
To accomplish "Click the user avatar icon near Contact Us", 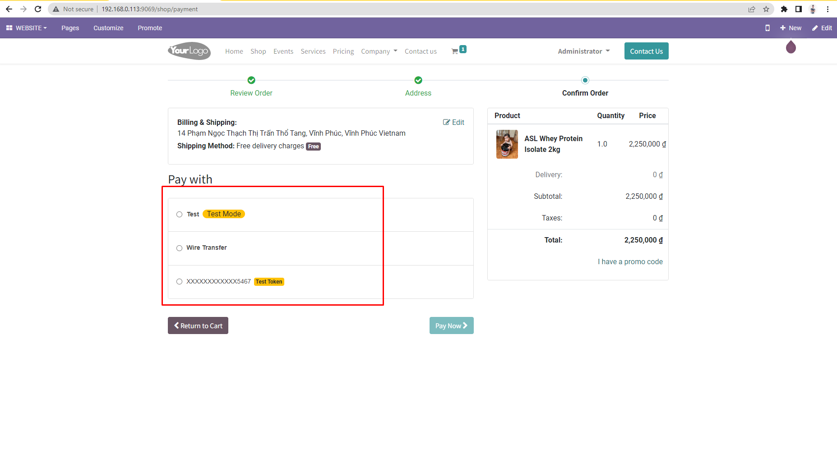I will [x=791, y=47].
